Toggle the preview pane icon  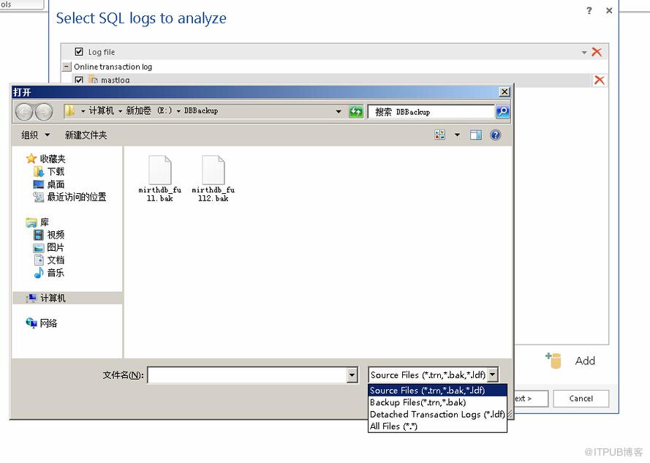coord(475,135)
